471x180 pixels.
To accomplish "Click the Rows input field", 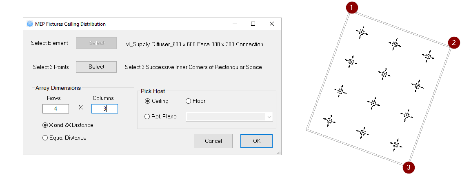I will click(56, 109).
